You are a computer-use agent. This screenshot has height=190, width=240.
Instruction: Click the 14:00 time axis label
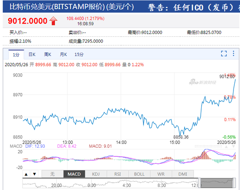(121, 142)
